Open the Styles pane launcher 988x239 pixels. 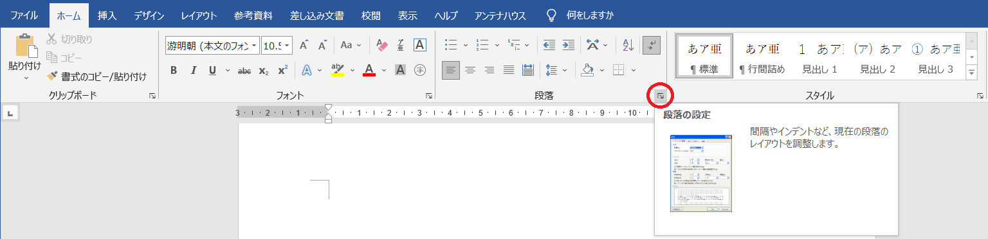(x=980, y=96)
